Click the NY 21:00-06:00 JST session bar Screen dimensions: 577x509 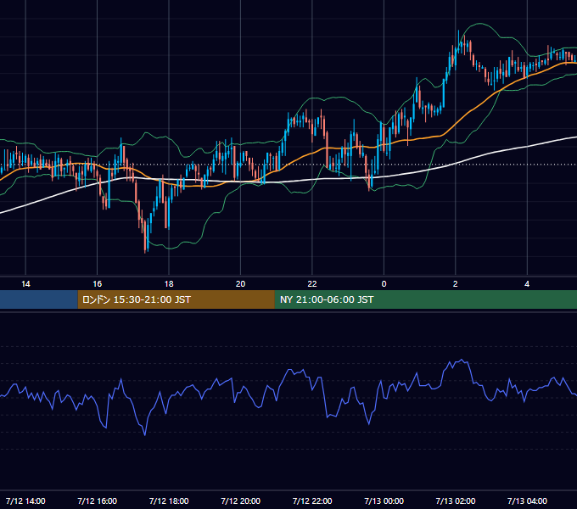426,299
